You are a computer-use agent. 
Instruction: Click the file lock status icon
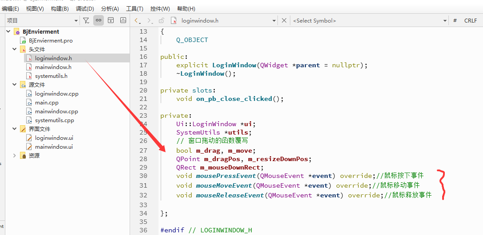tap(161, 21)
